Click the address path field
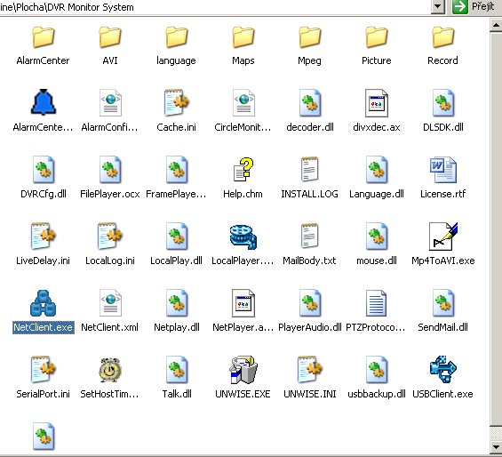 click(214, 7)
